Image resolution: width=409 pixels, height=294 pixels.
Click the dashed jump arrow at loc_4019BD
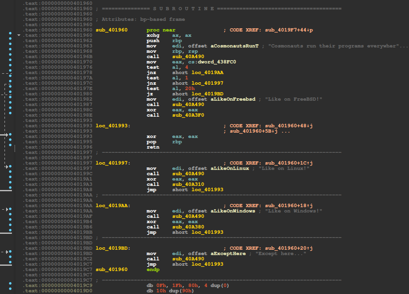click(x=6, y=252)
